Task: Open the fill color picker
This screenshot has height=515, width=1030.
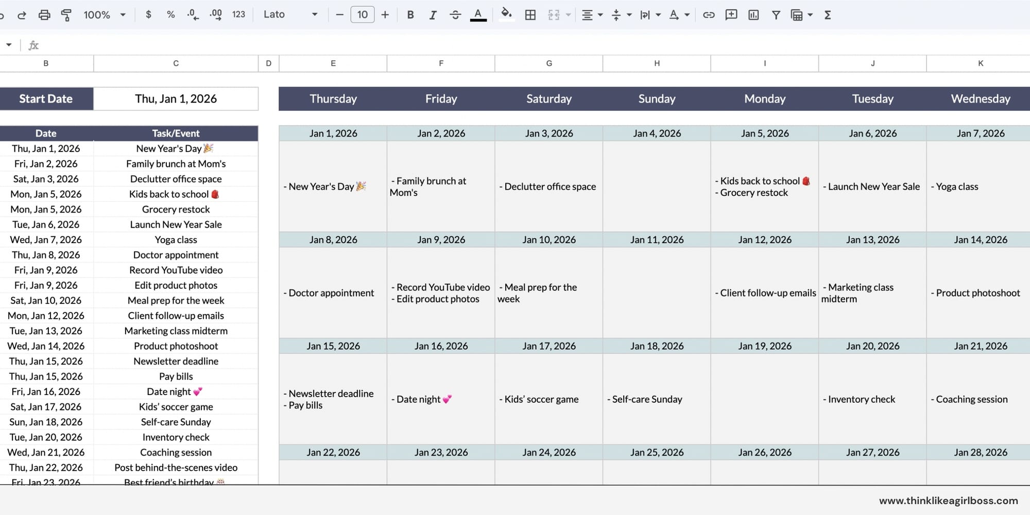Action: [x=506, y=15]
